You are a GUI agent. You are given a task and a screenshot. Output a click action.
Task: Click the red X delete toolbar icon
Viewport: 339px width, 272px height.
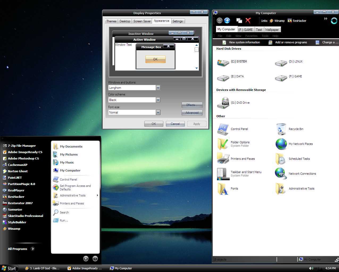point(248,20)
